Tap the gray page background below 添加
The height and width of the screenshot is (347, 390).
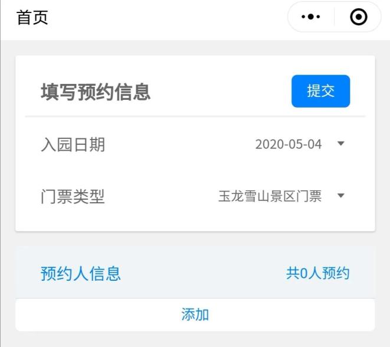[195, 339]
